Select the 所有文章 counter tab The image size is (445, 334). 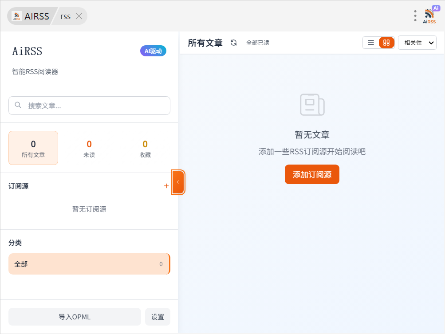tap(33, 148)
